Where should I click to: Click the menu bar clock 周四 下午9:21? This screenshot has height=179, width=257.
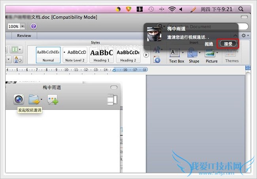tap(217, 9)
